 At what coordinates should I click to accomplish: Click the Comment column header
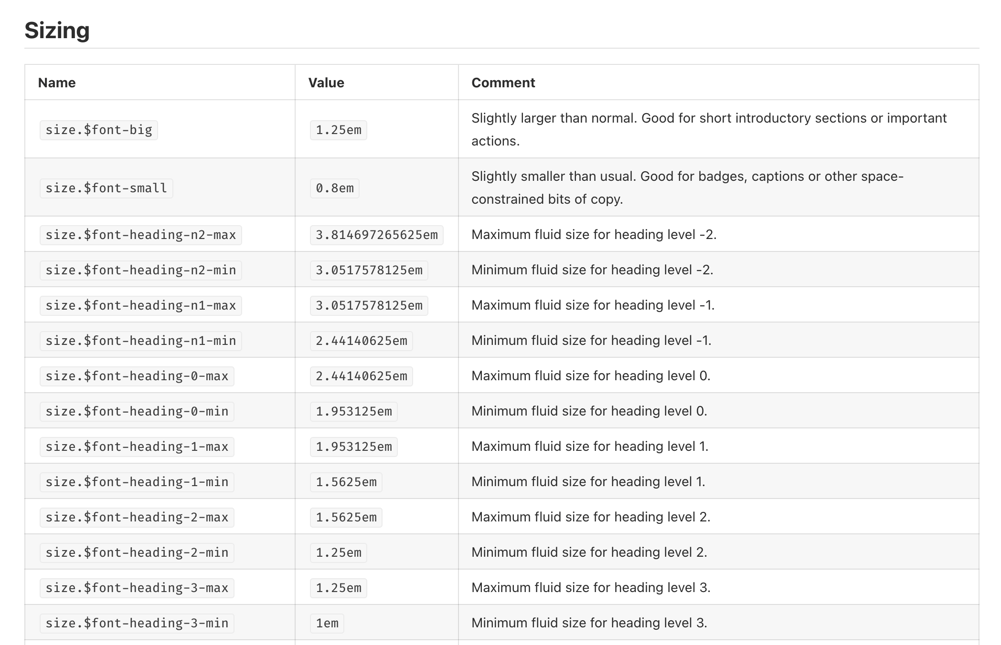click(x=503, y=83)
